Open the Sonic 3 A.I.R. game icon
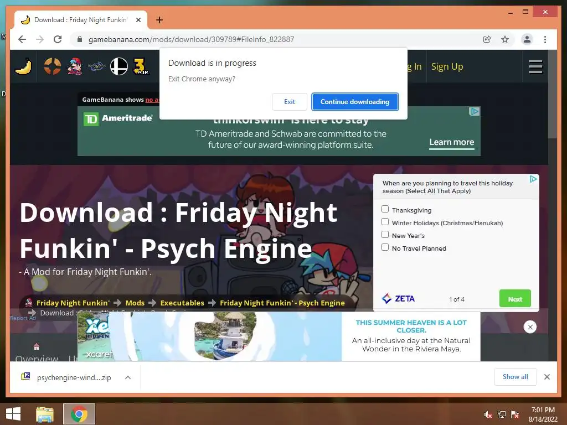 (x=141, y=66)
